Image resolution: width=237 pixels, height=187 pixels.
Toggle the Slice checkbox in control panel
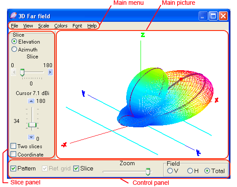[76, 168]
